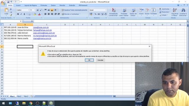This screenshot has height=106, width=189.
Task: Click the accounting currency format icon
Action: coord(91,14)
